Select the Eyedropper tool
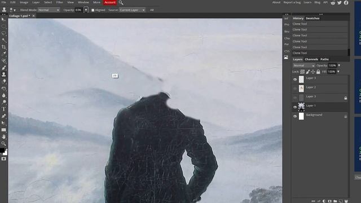The height and width of the screenshot is (203, 361). pos(3,54)
